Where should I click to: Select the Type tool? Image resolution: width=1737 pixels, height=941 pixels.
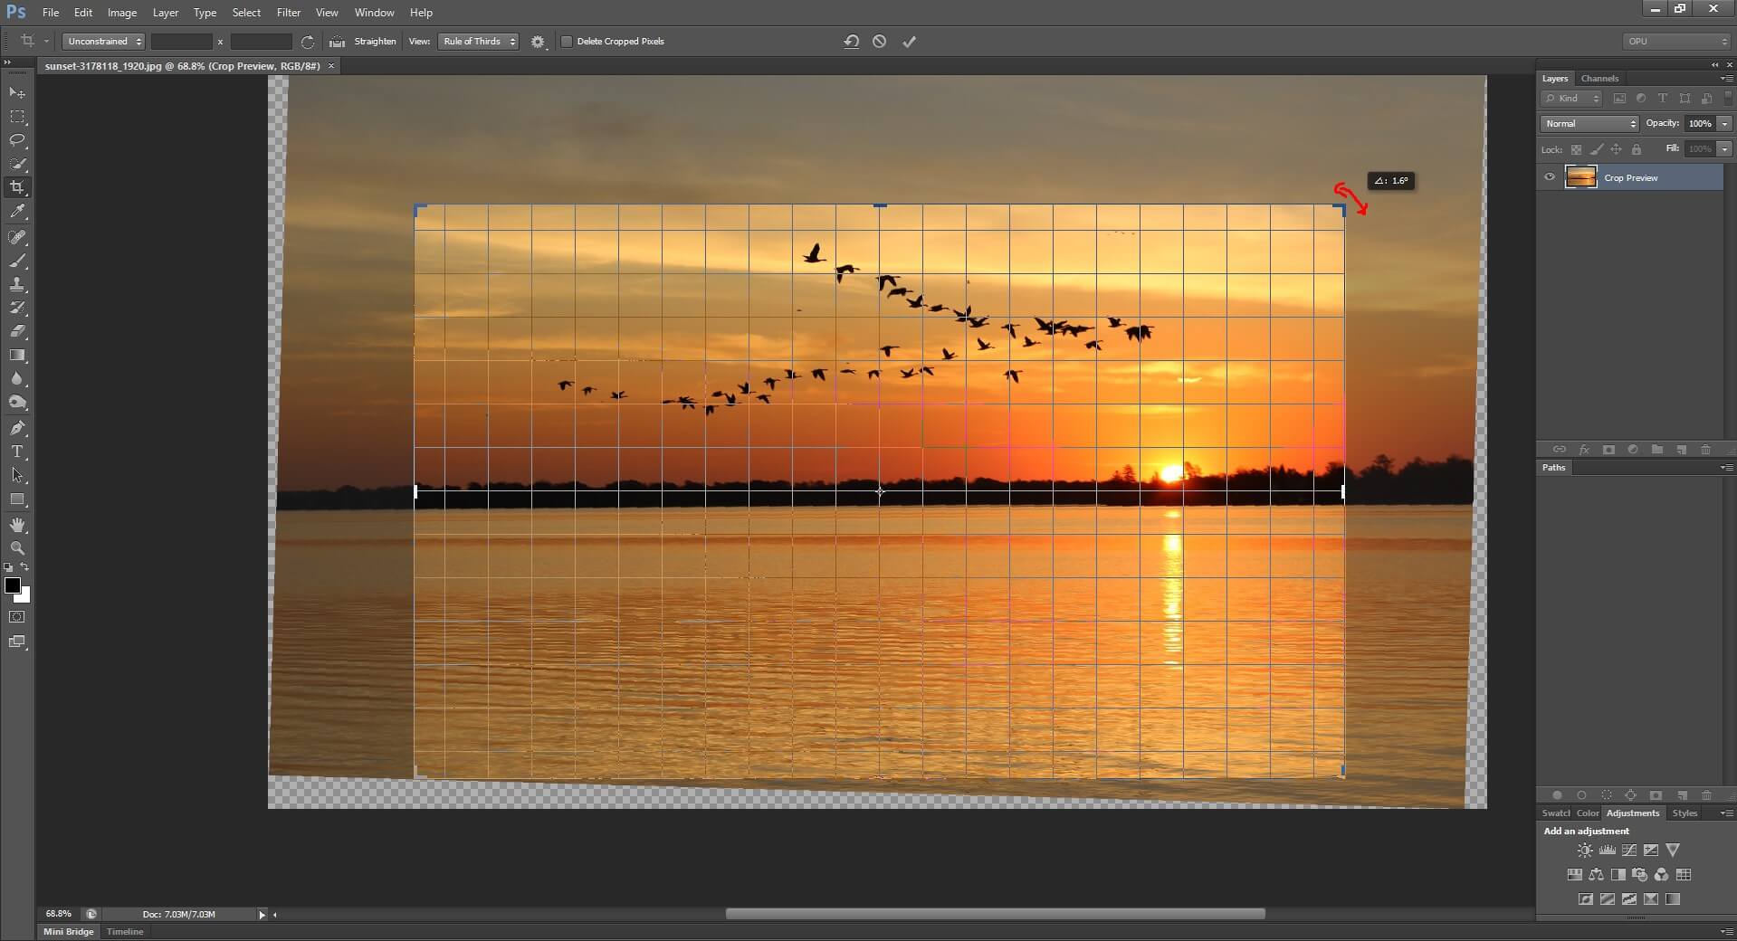(x=17, y=451)
